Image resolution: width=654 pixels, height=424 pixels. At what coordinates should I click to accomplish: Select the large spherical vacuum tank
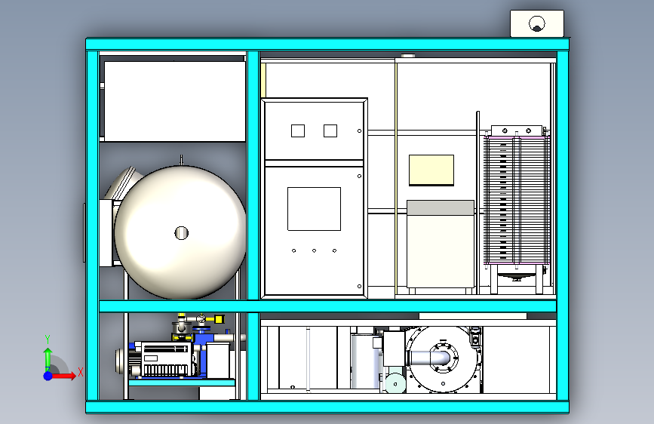tap(180, 232)
